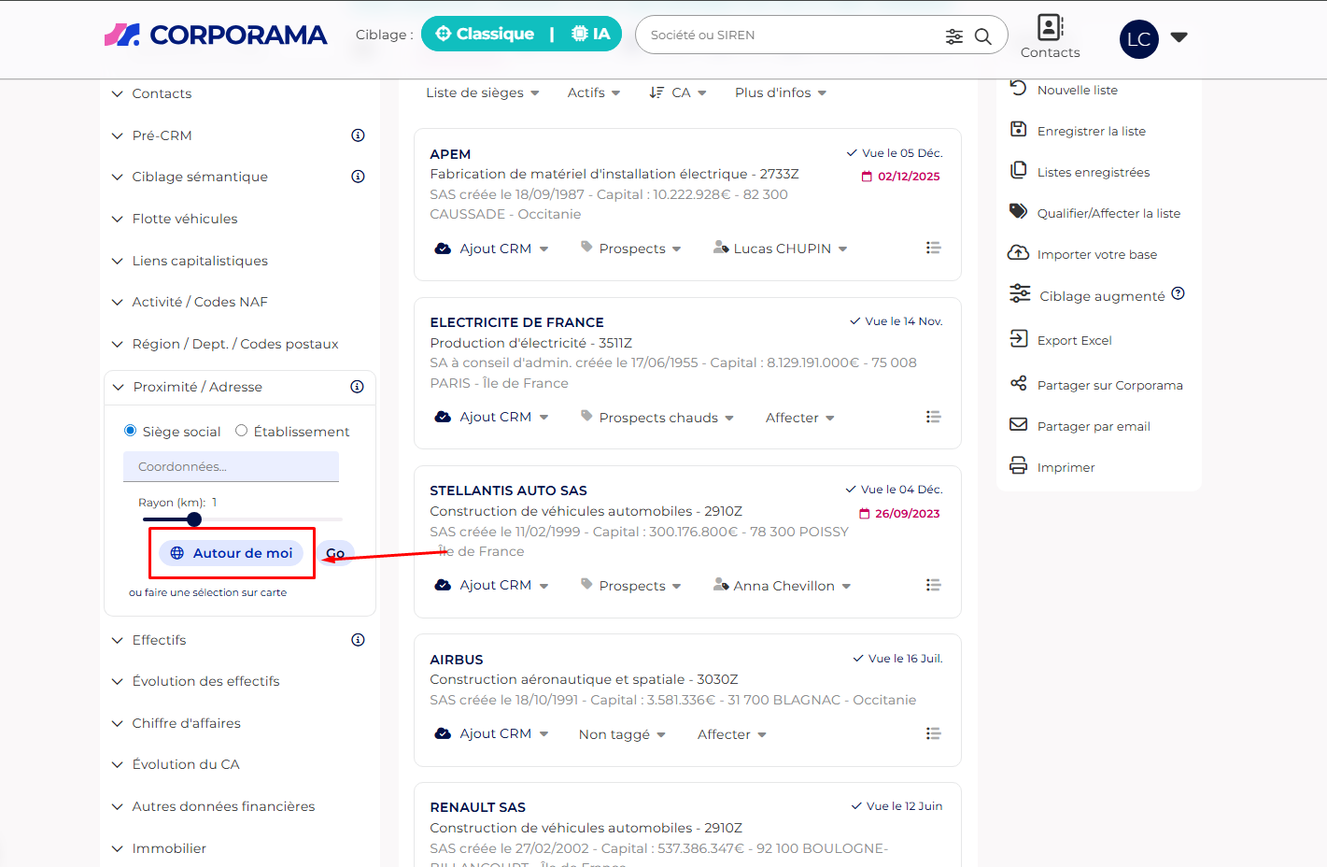The image size is (1327, 867).
Task: Select the Siège social radio button
Action: coord(131,431)
